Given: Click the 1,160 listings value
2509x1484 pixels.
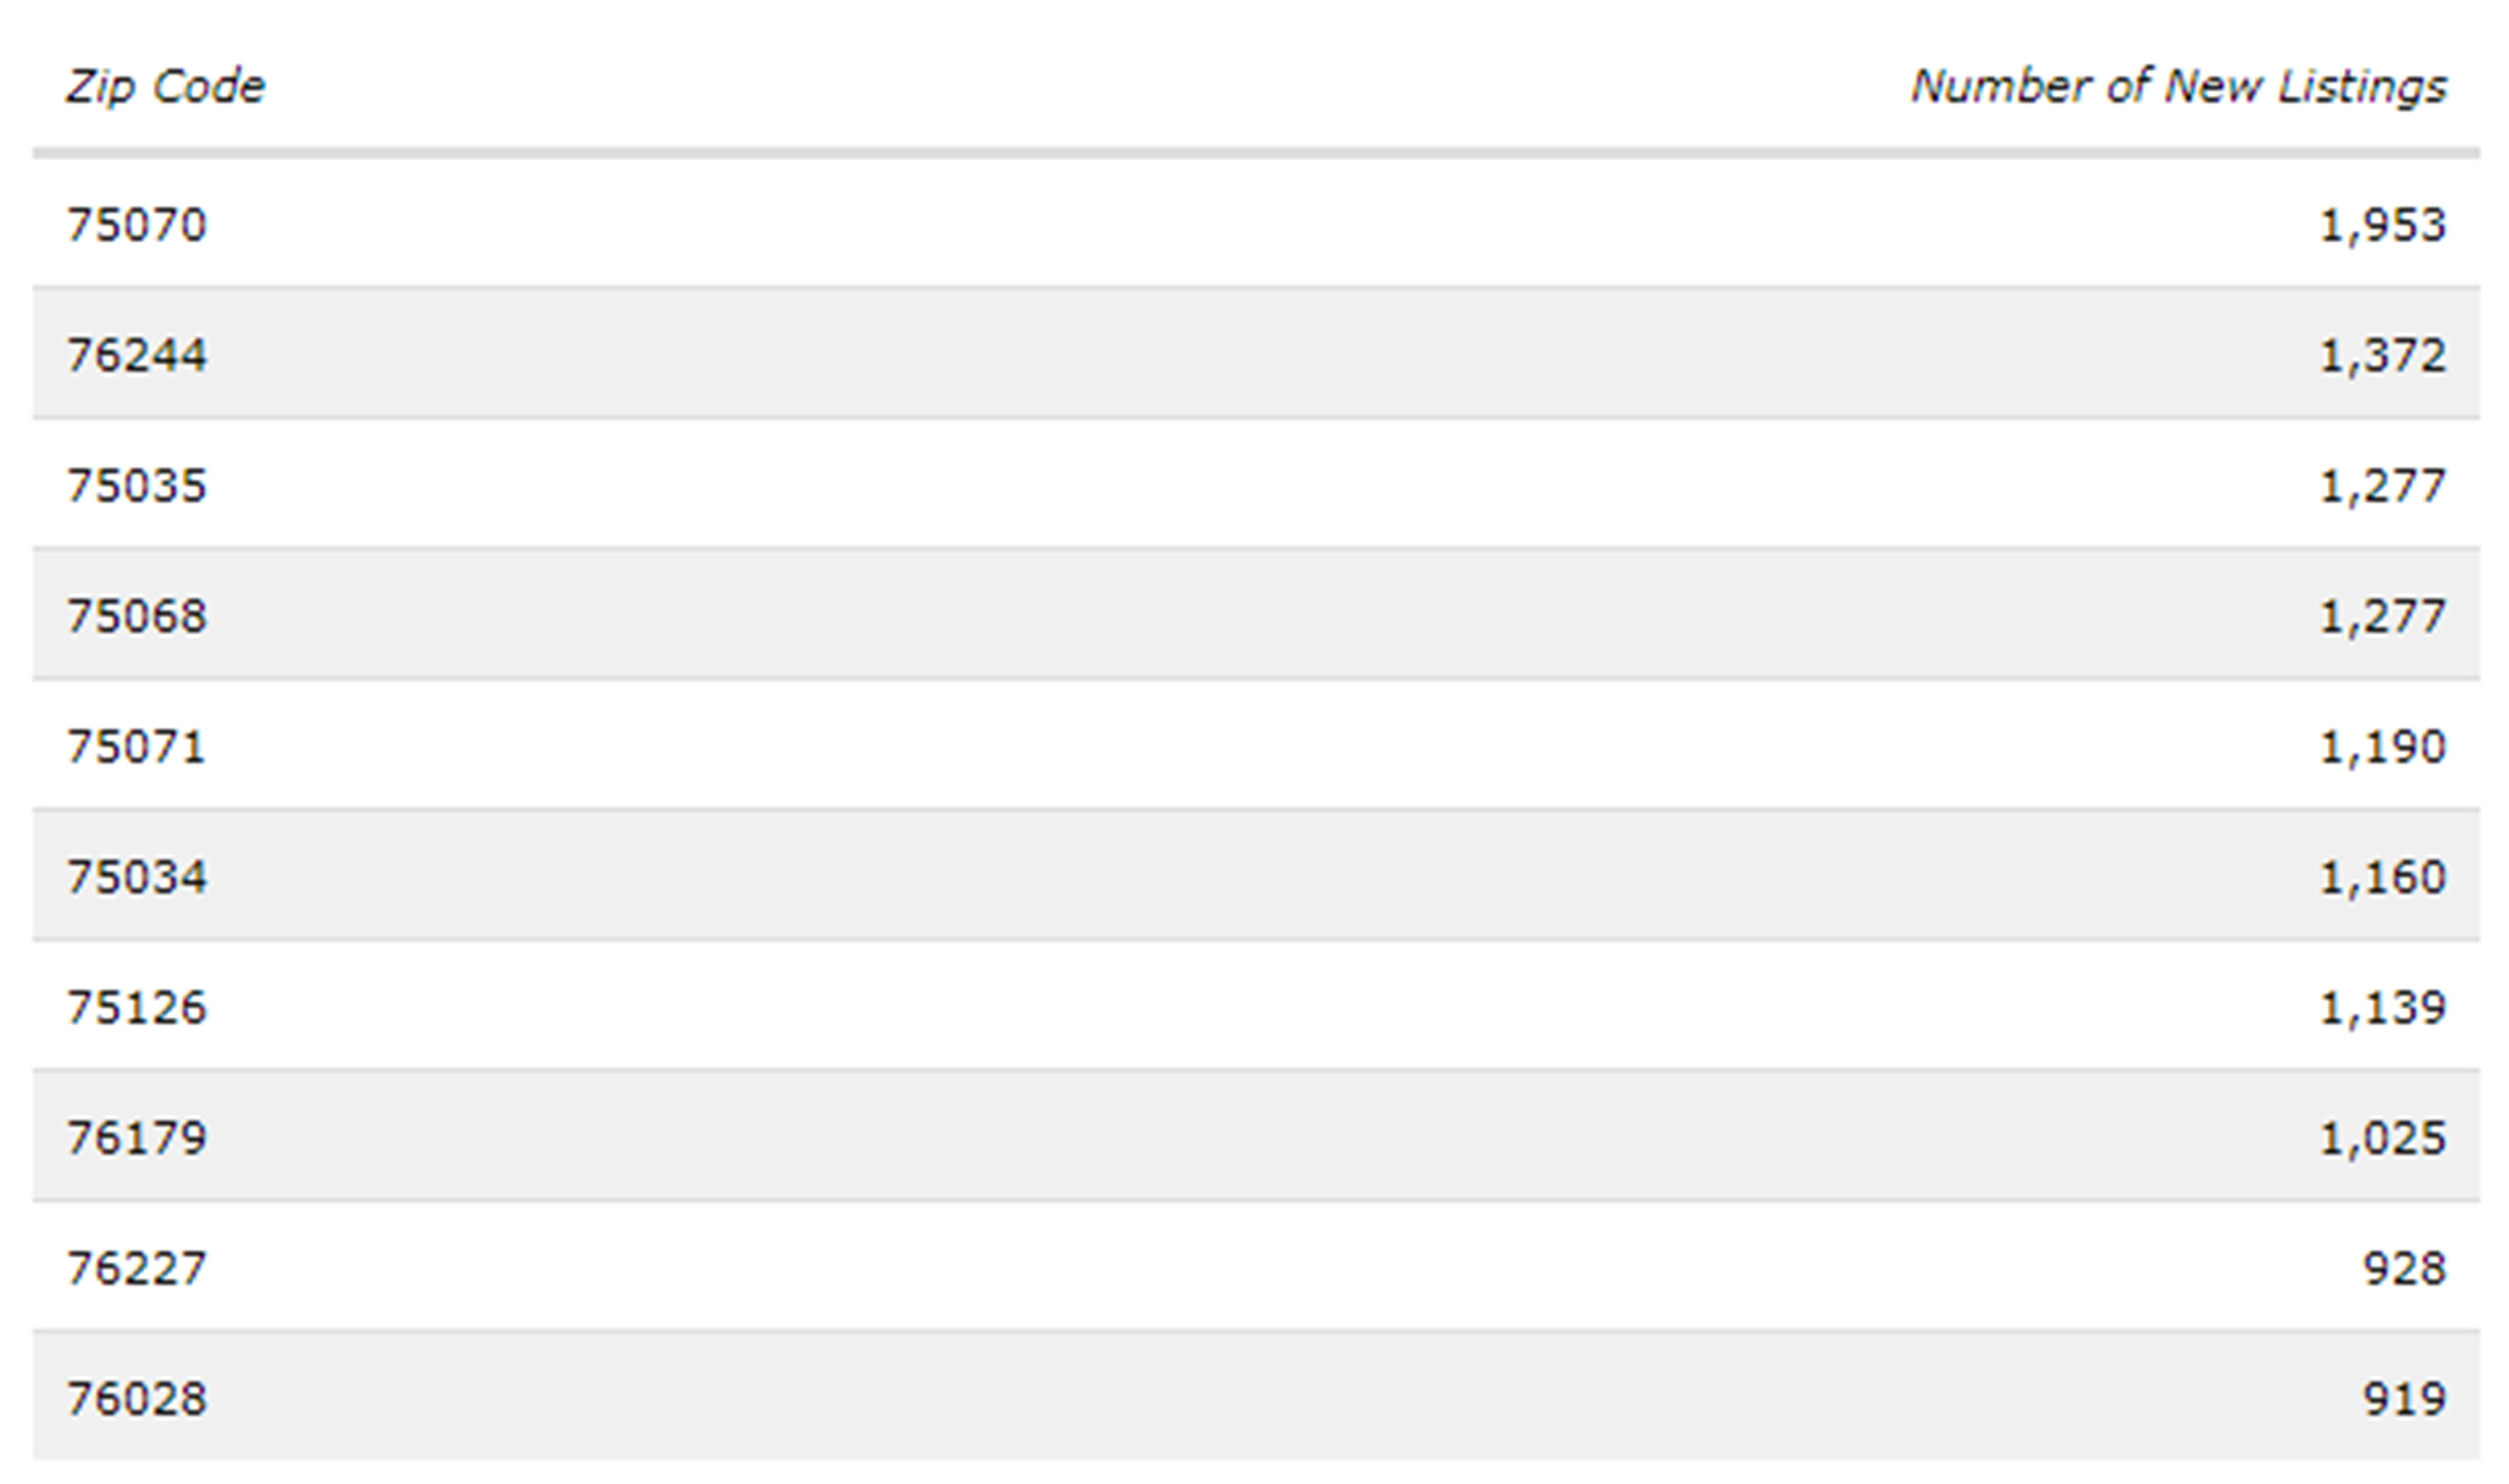Looking at the screenshot, I should click(2383, 877).
